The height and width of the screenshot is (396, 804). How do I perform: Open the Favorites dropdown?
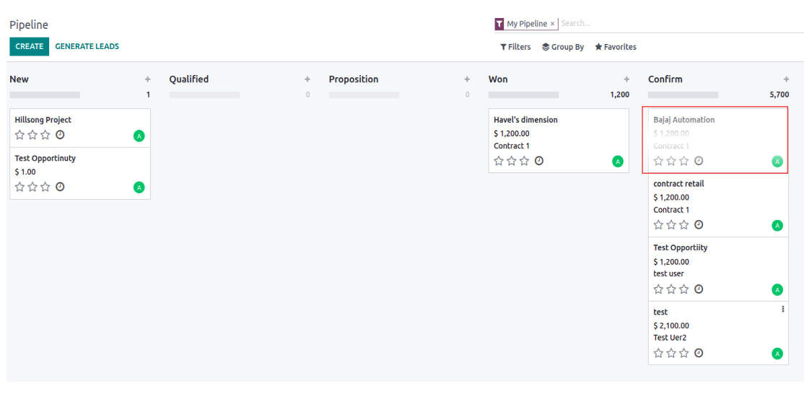(x=616, y=47)
